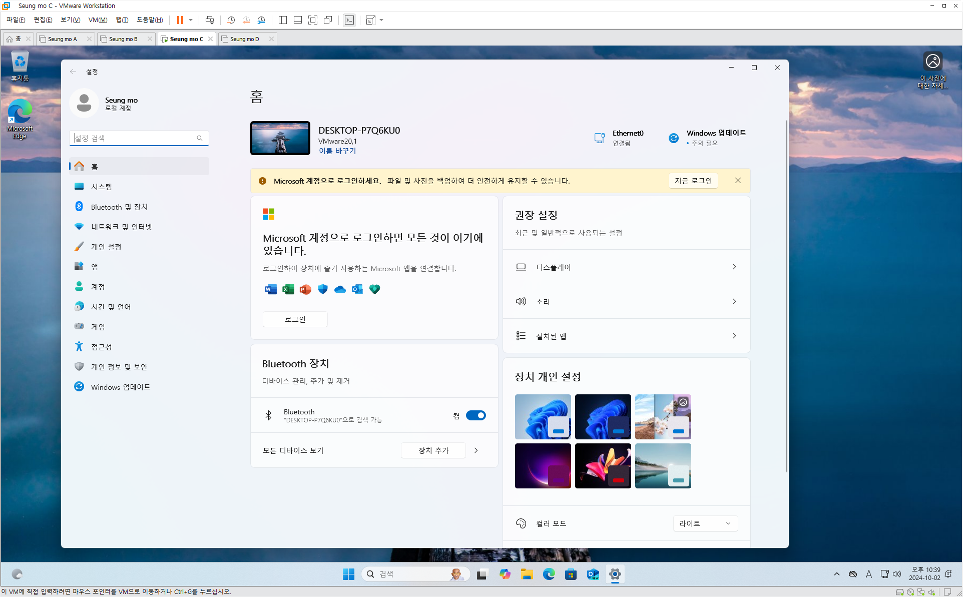963x597 pixels.
Task: Expand the 디스플레이 recommended setting row
Action: [626, 267]
